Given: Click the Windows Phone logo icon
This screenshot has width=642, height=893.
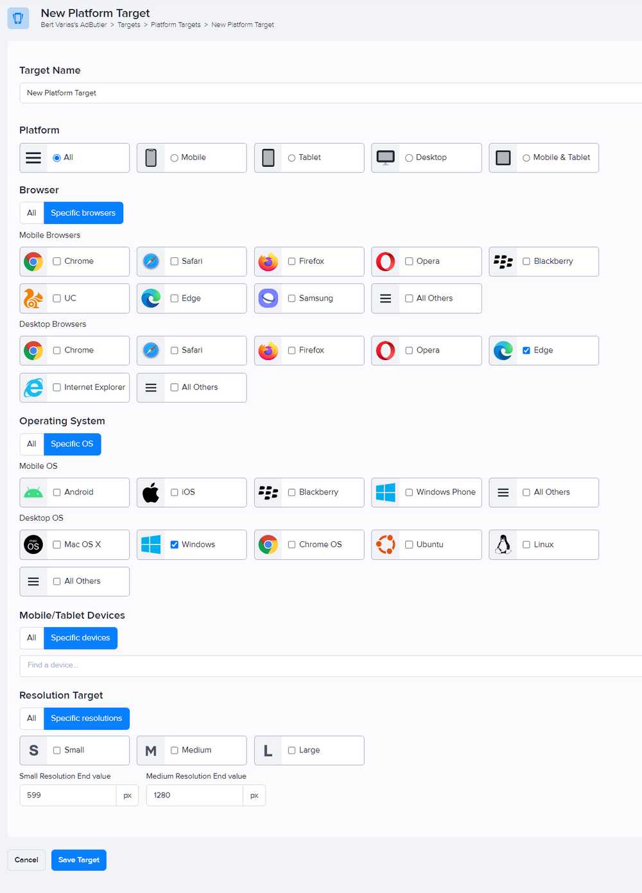Looking at the screenshot, I should (386, 493).
